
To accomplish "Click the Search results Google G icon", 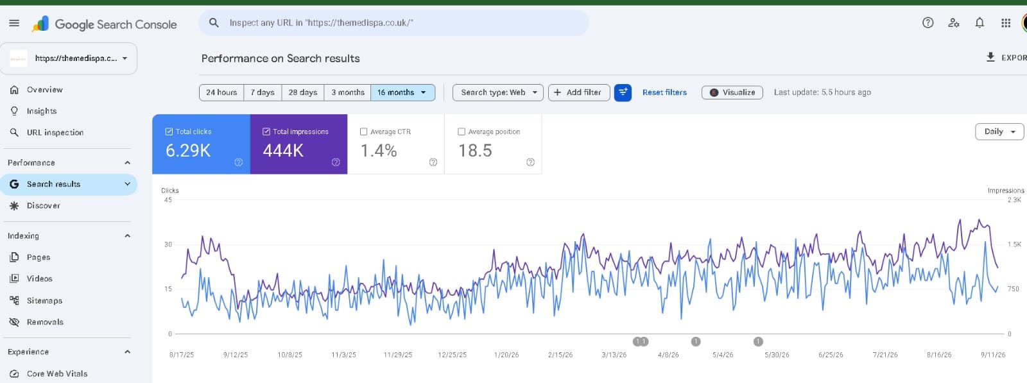I will coord(14,184).
